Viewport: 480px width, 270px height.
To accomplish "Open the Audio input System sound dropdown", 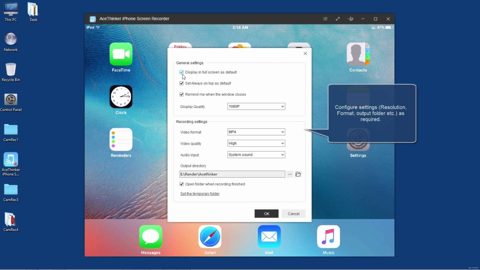I will (256, 154).
